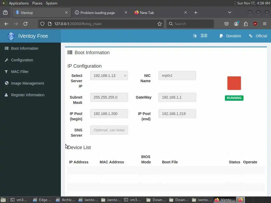Click the Official link in header

tap(258, 36)
